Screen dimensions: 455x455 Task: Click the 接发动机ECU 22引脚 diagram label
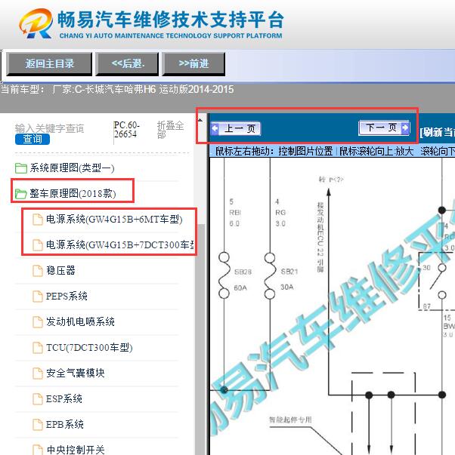tap(320, 238)
